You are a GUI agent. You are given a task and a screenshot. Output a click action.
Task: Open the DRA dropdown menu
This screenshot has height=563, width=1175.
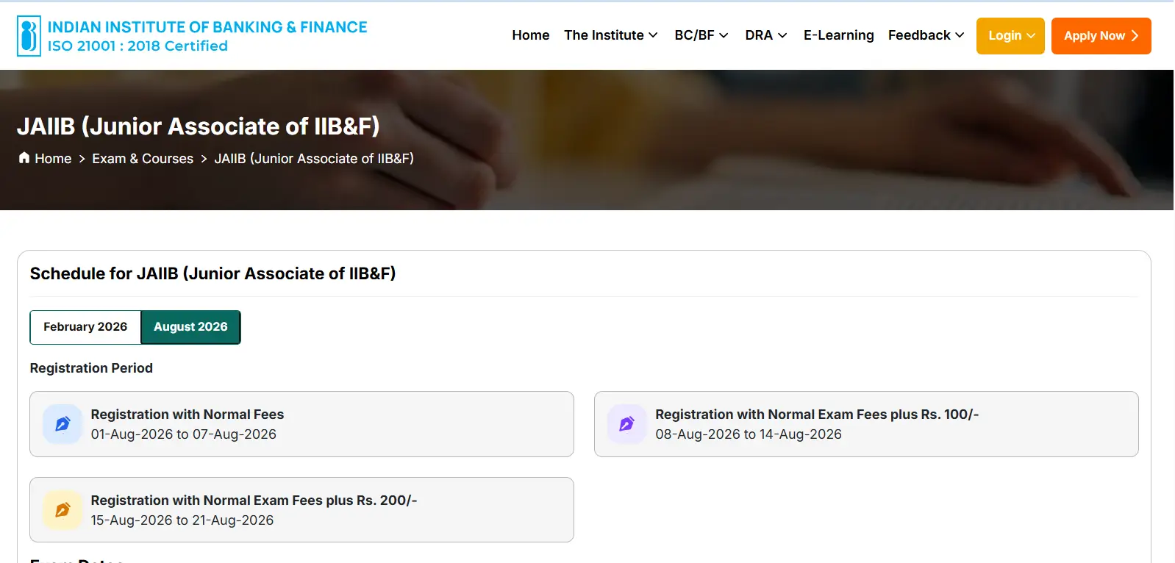765,35
